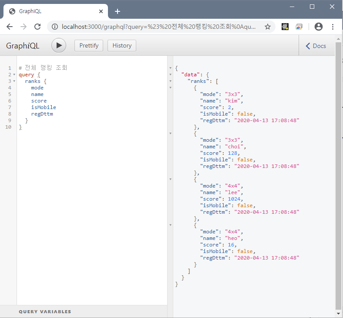Minimize the browser window
The image size is (343, 318).
(292, 7)
